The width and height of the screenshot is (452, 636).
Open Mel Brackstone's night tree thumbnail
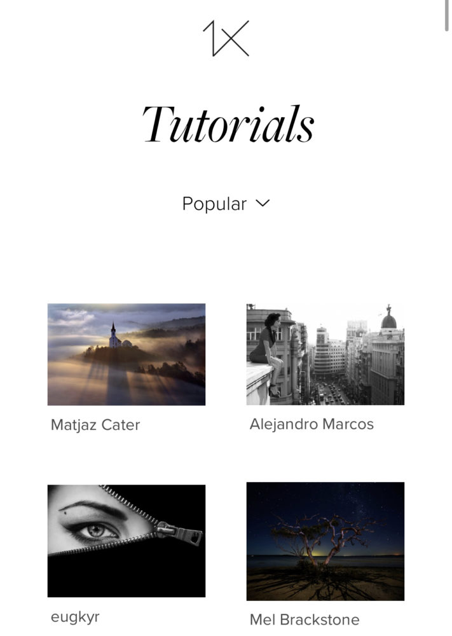325,541
